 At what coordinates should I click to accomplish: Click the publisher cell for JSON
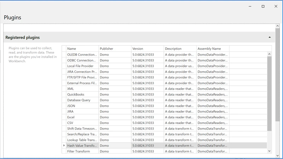coord(115,106)
